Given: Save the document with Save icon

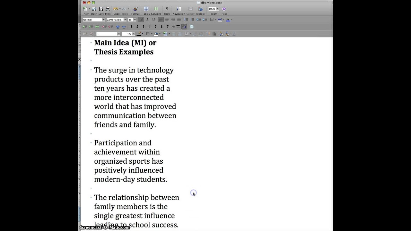Looking at the screenshot, I should point(101,9).
